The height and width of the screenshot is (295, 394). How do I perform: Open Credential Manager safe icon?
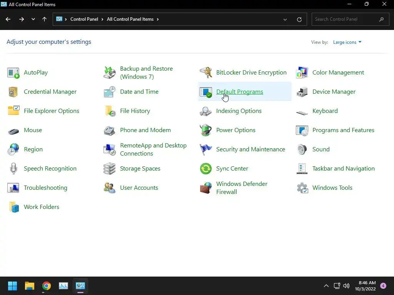click(13, 92)
